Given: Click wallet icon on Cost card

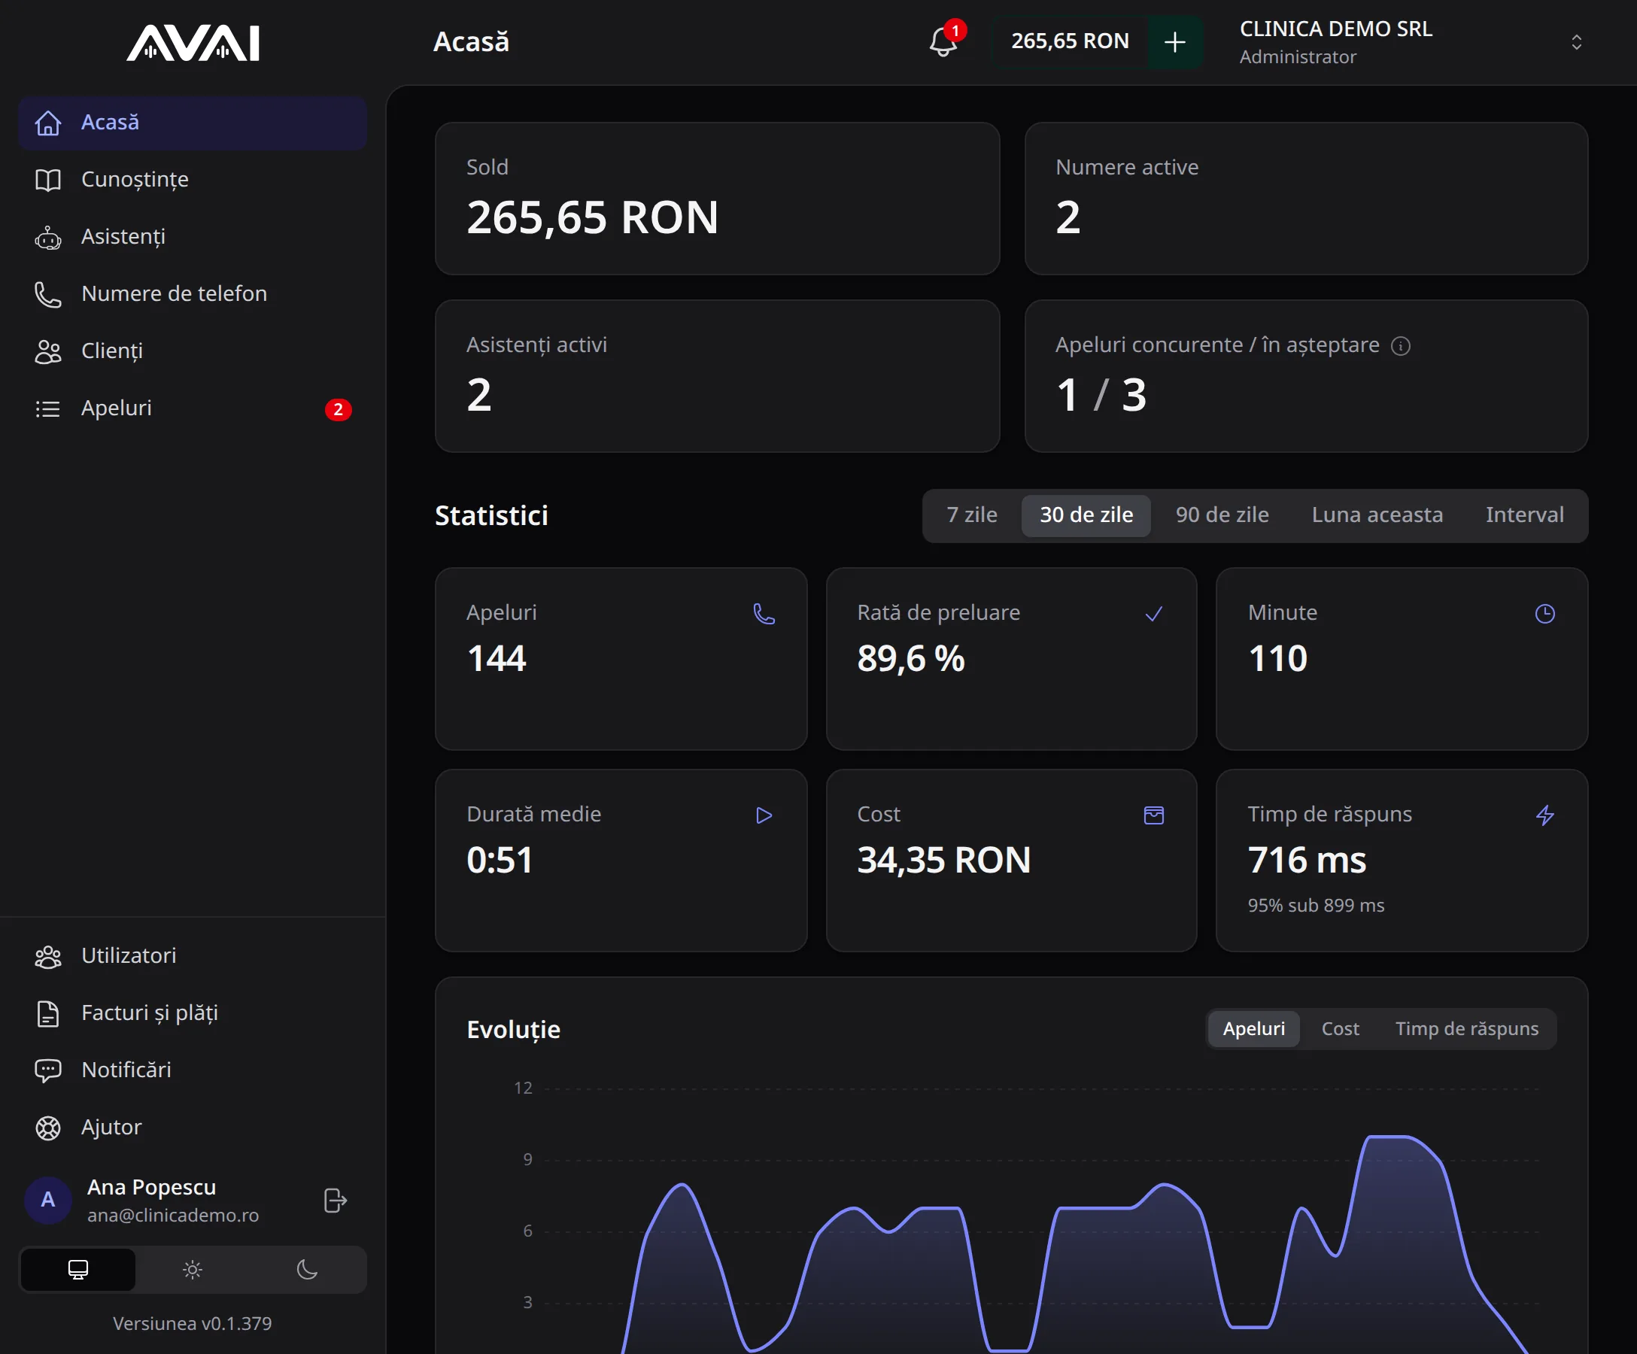Looking at the screenshot, I should click(1154, 815).
